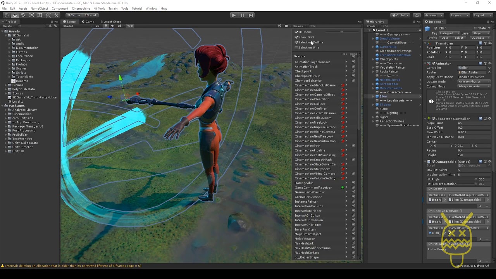Toggle the Selection Outline checkbox
Image resolution: width=496 pixels, height=279 pixels.
(296, 42)
